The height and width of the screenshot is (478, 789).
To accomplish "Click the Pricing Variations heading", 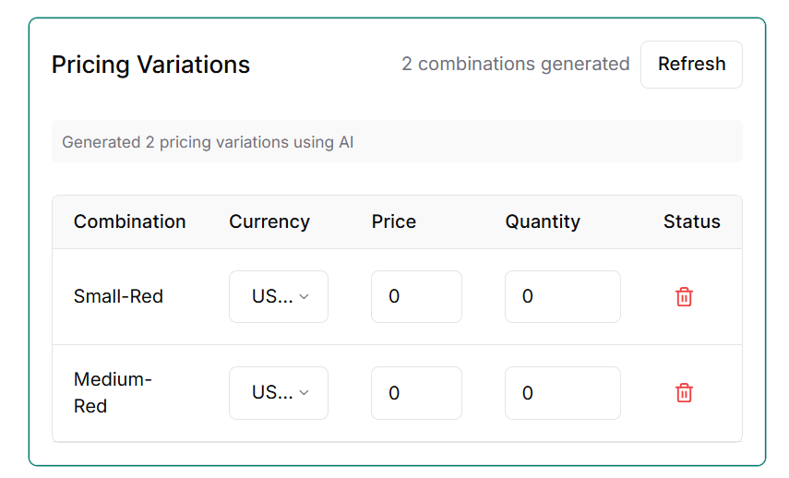I will (x=150, y=65).
